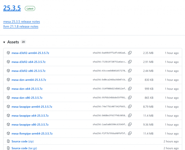Image resolution: width=185 pixels, height=150 pixels.
Task: Download mesa-dzn-arm64-25.3.5.7z
Action: [x=29, y=80]
